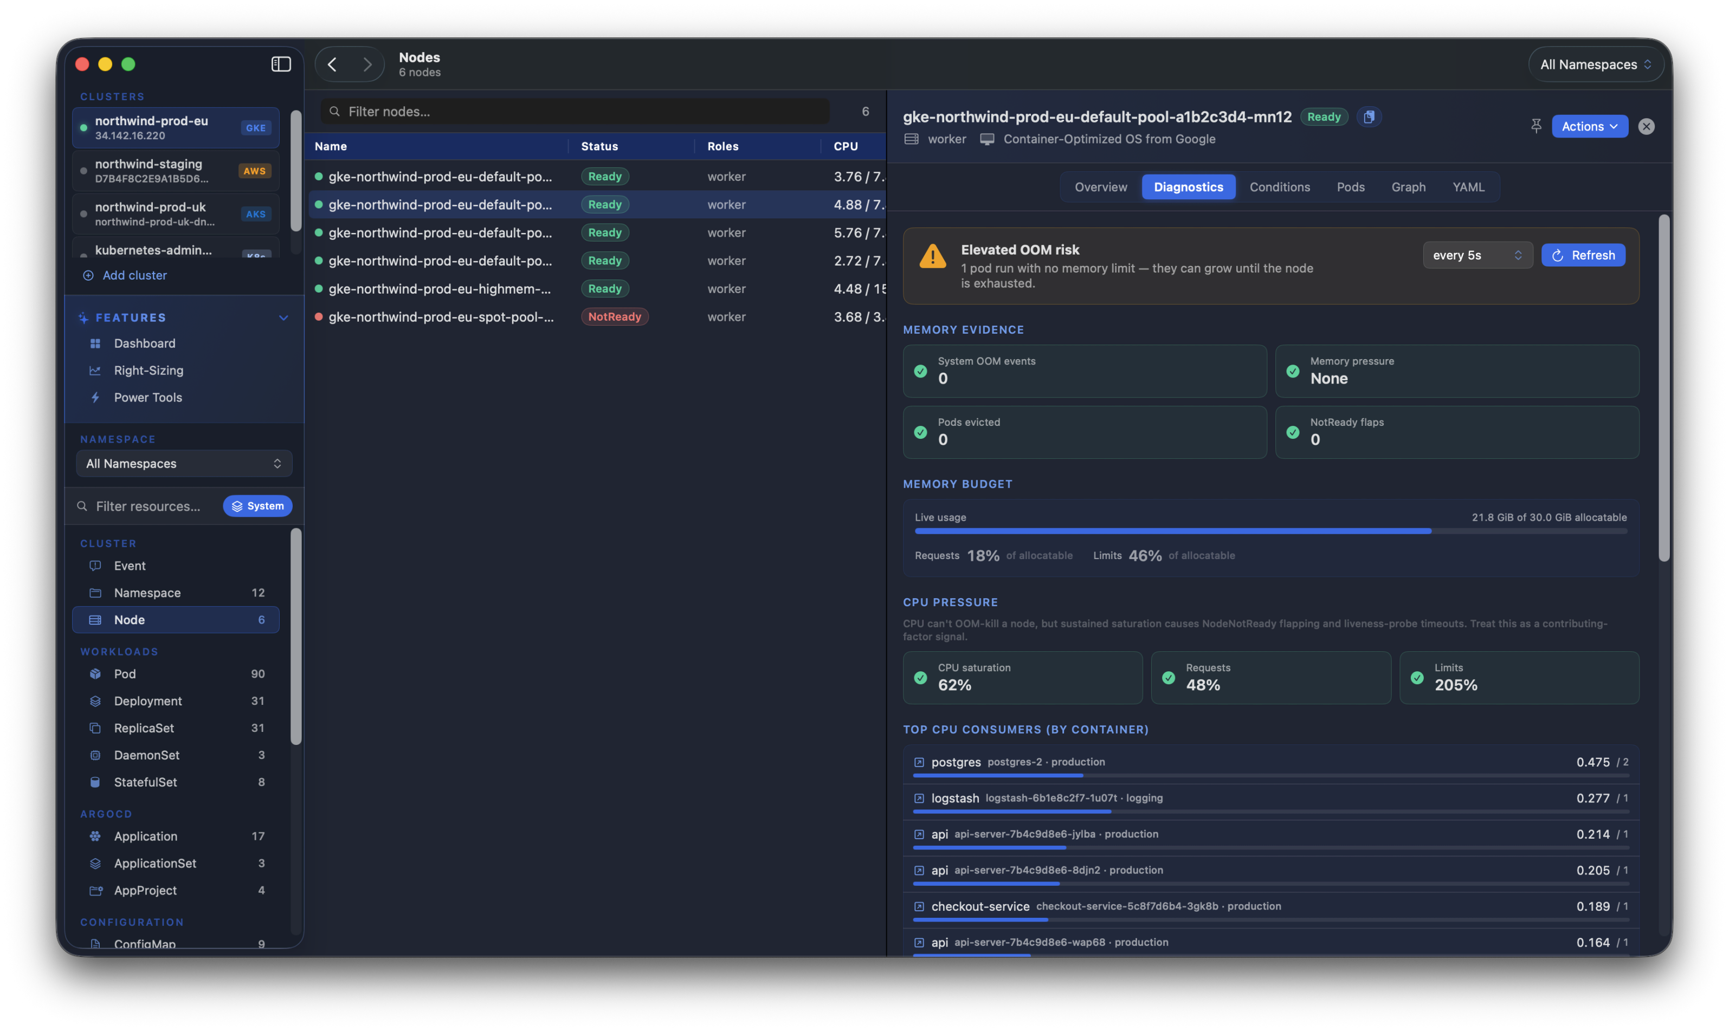1729x1031 pixels.
Task: Go forward with the right chevron
Action: point(367,64)
